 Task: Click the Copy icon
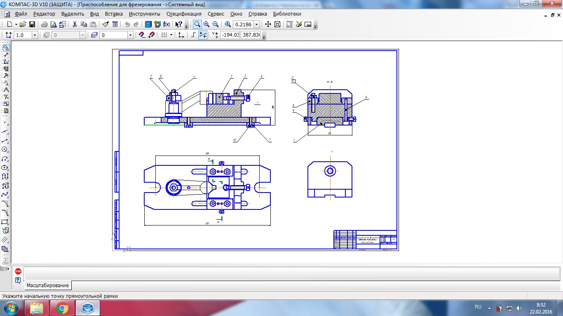84,24
